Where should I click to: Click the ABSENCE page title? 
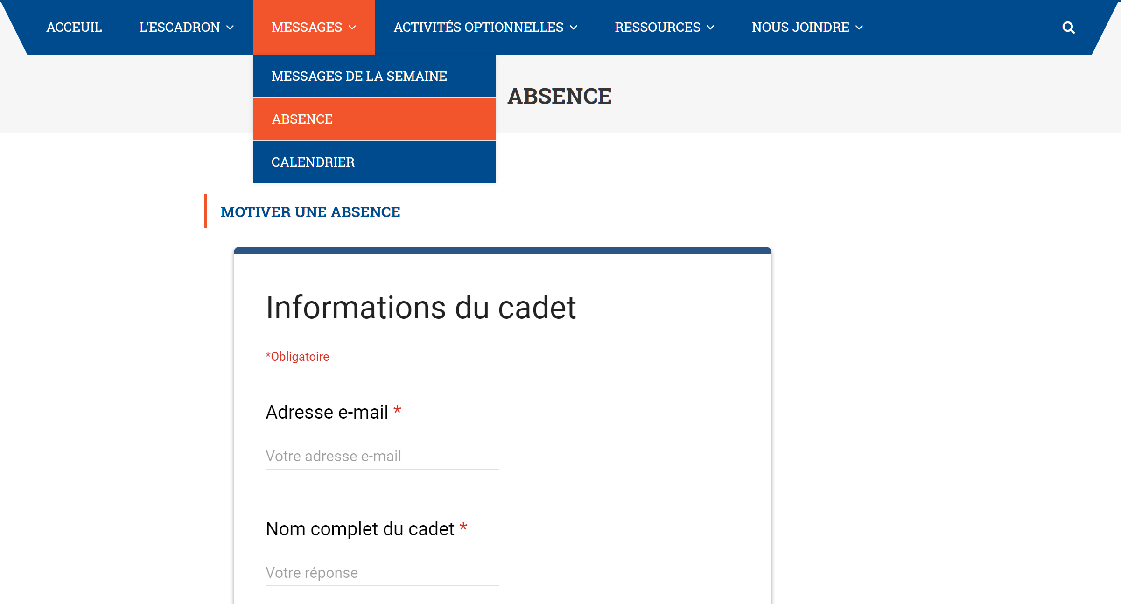click(x=559, y=96)
